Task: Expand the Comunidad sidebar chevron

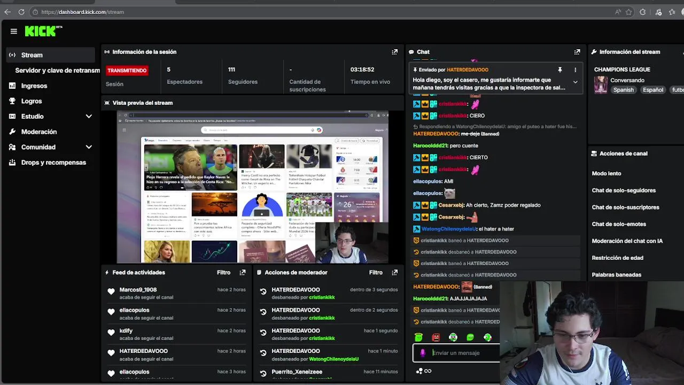Action: tap(89, 147)
